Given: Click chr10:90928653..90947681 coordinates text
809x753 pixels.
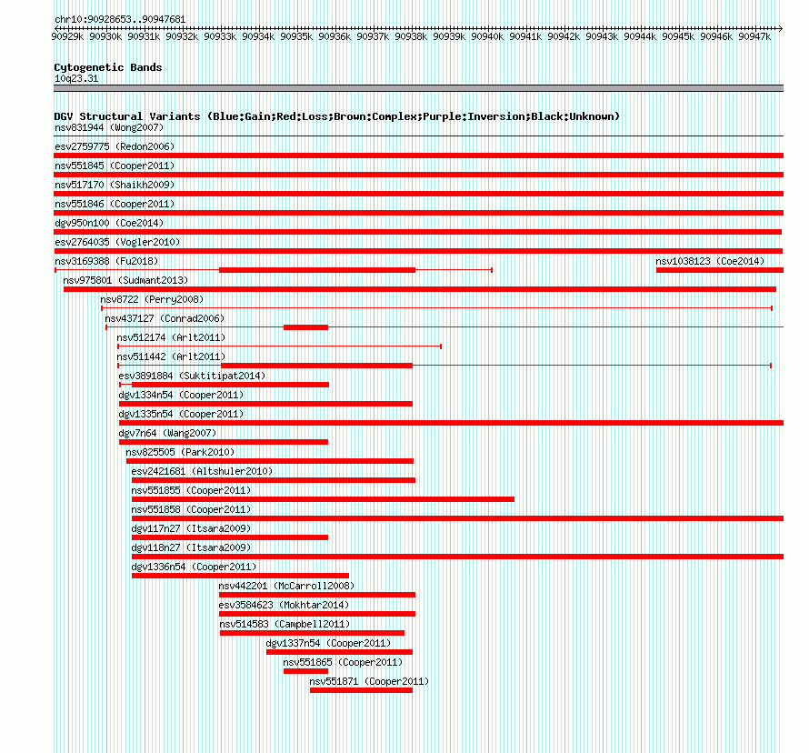Looking at the screenshot, I should point(120,19).
